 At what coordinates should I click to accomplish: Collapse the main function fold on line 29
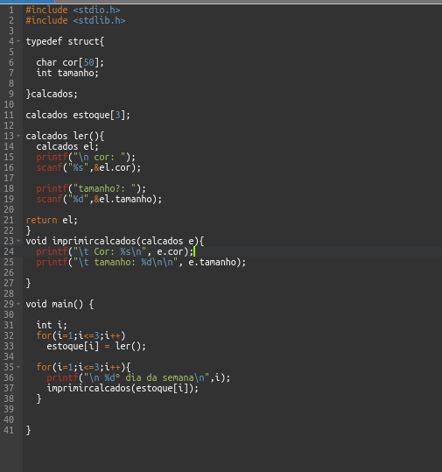click(18, 304)
